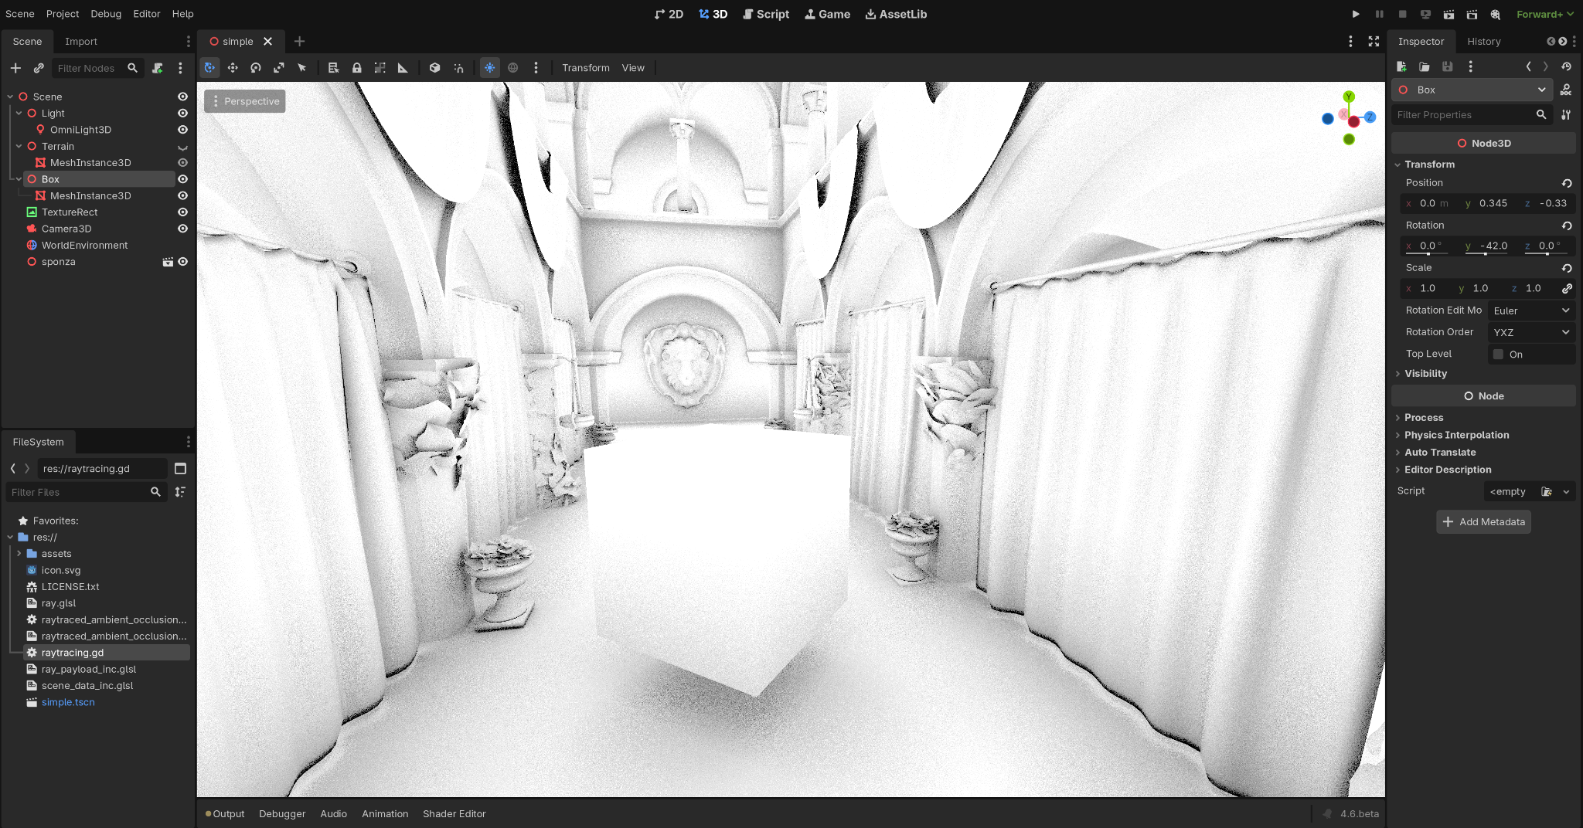Image resolution: width=1583 pixels, height=828 pixels.
Task: Select the Scale mode tool
Action: tap(279, 68)
